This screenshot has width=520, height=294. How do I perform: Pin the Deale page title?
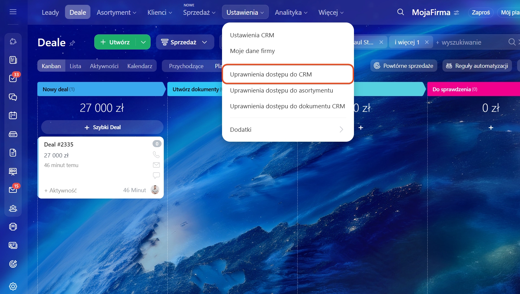72,43
